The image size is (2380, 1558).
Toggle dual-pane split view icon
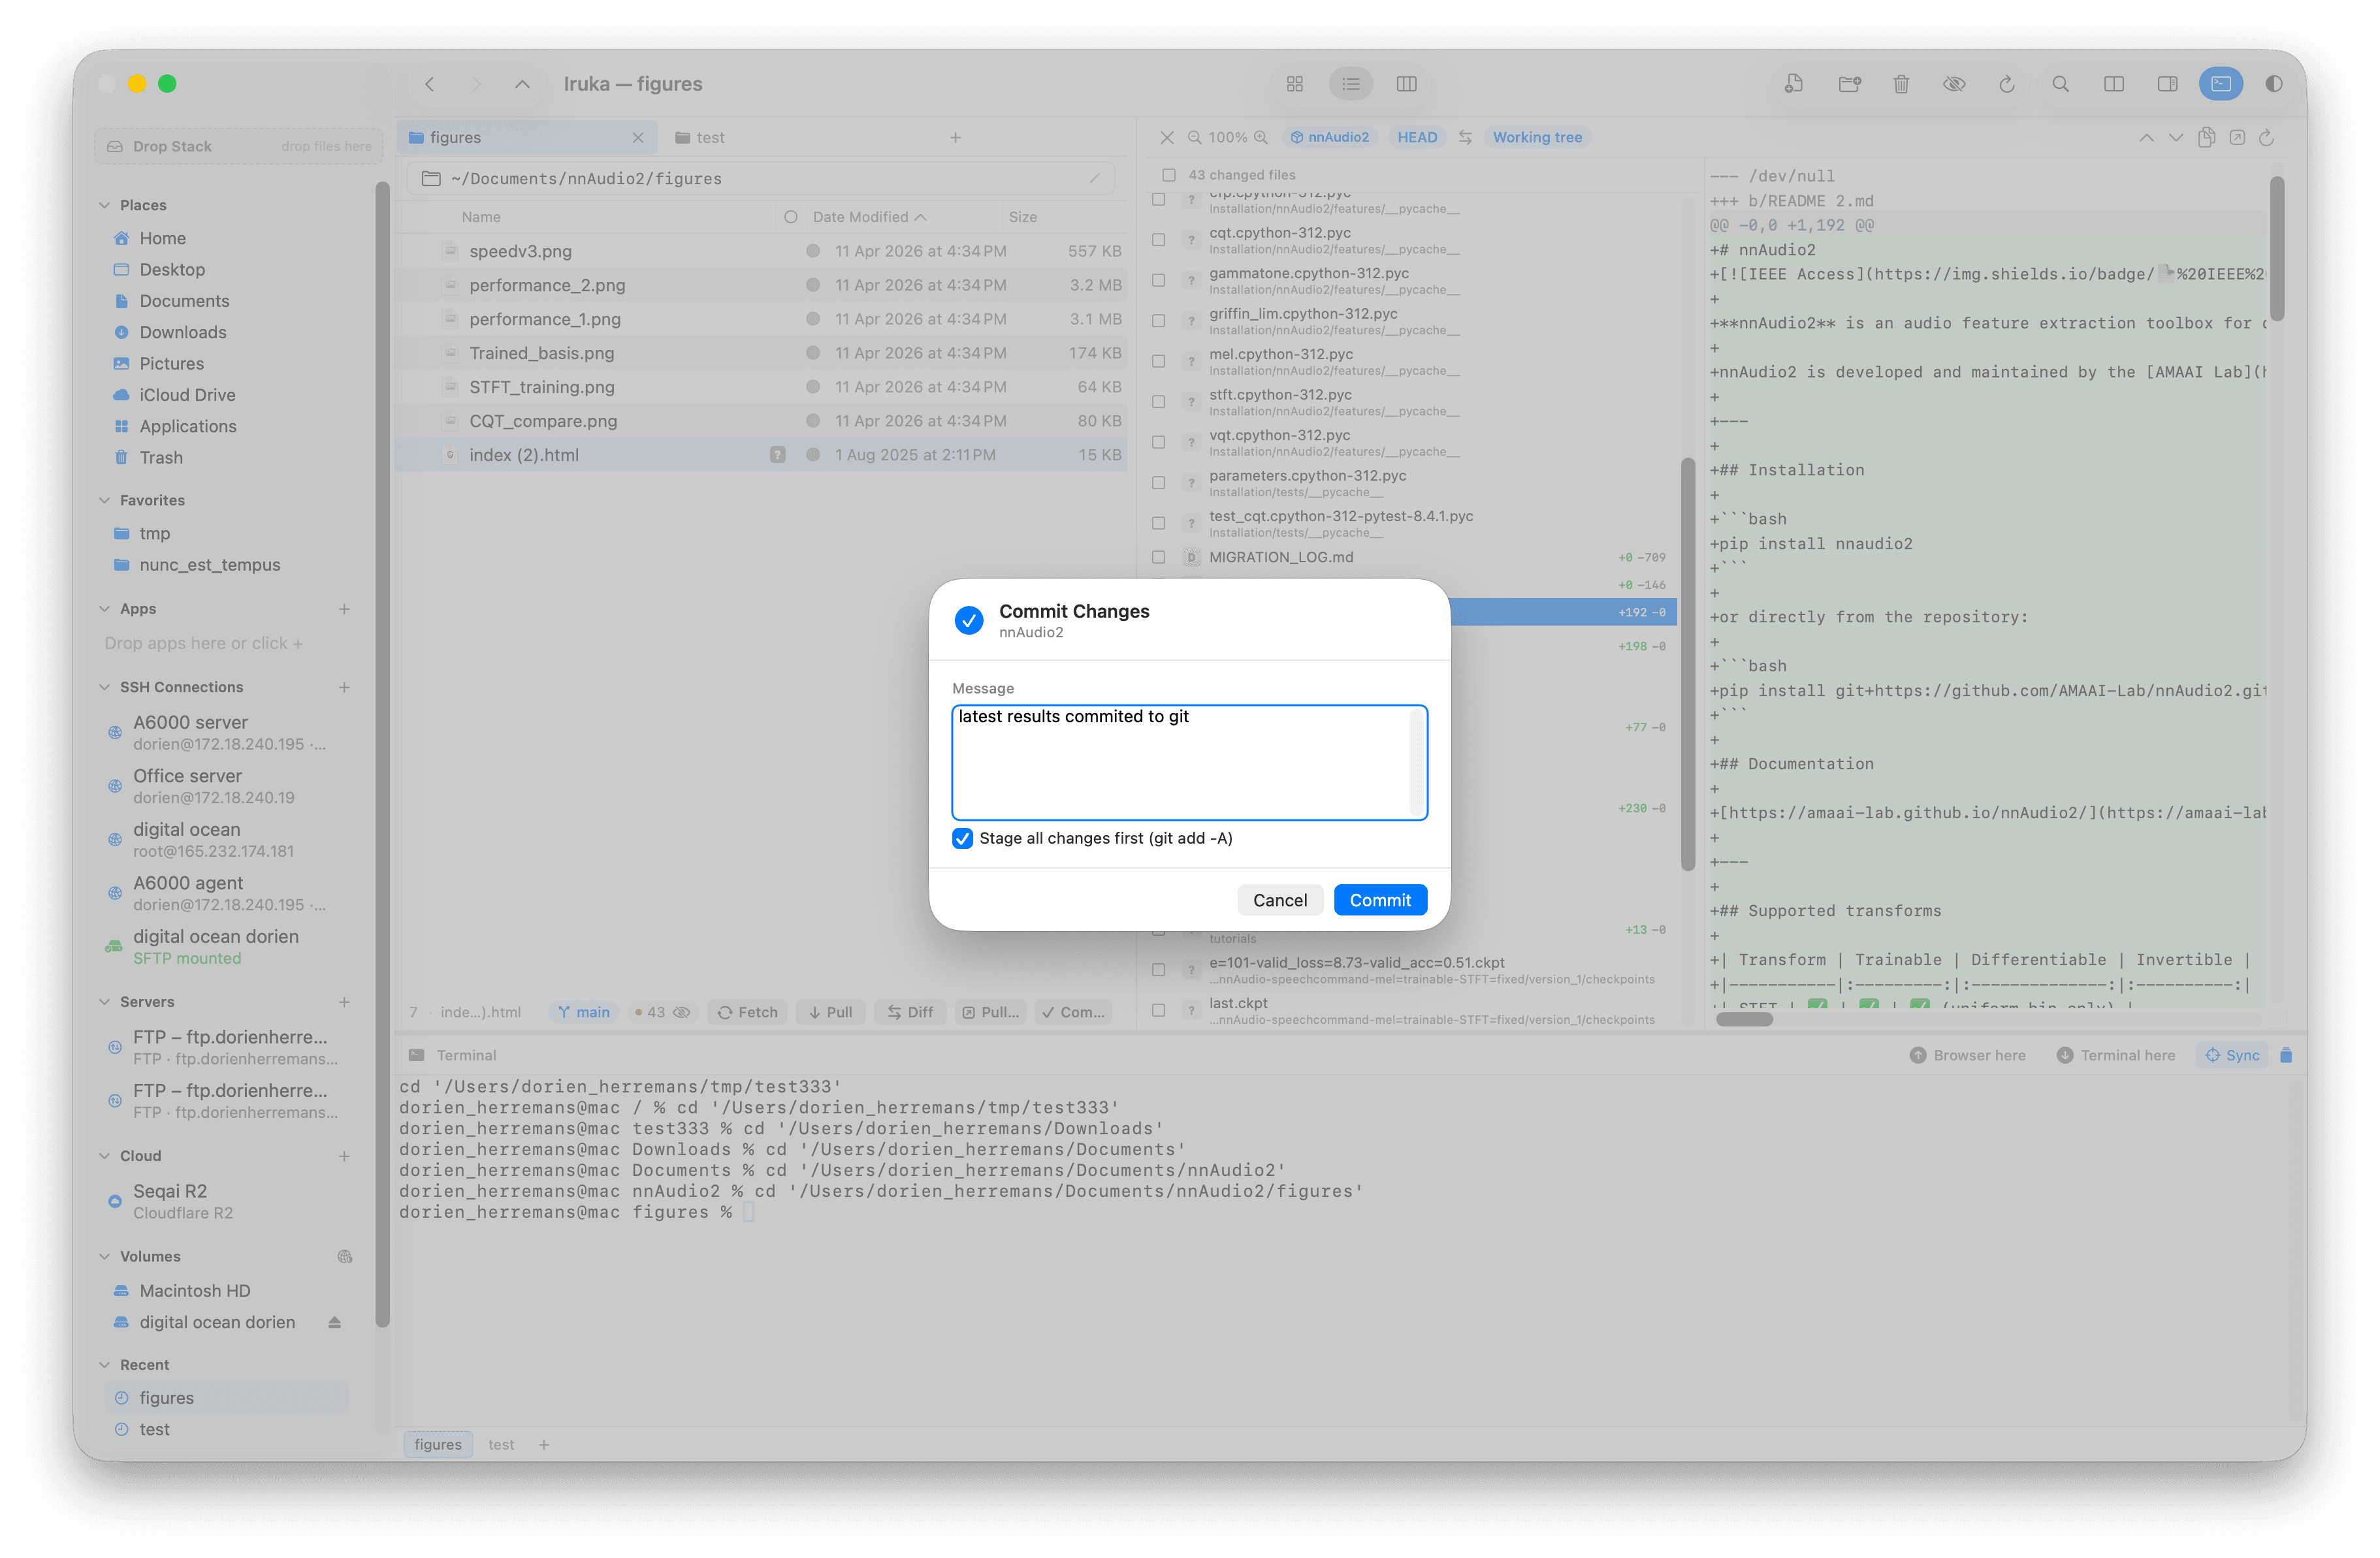[2114, 84]
